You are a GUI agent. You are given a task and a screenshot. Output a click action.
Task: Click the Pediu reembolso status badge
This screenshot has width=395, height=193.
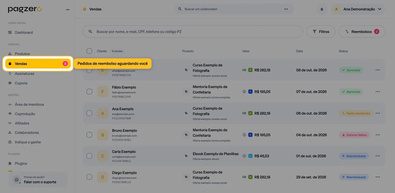(356, 113)
